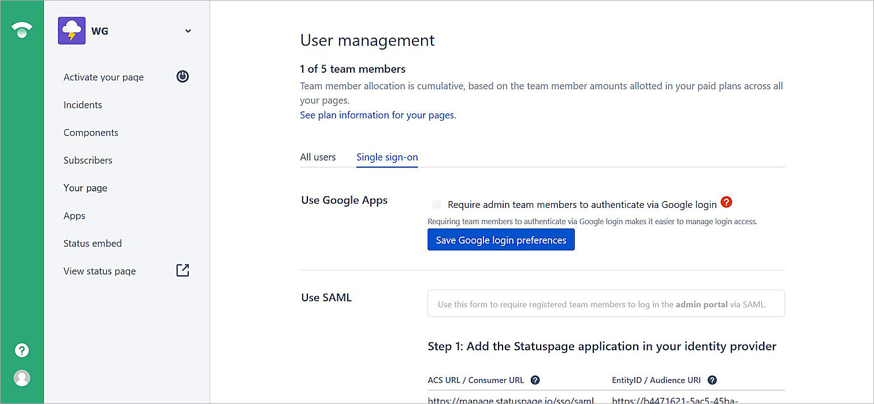The height and width of the screenshot is (404, 874).
Task: Navigate to Status embed
Action: (92, 244)
